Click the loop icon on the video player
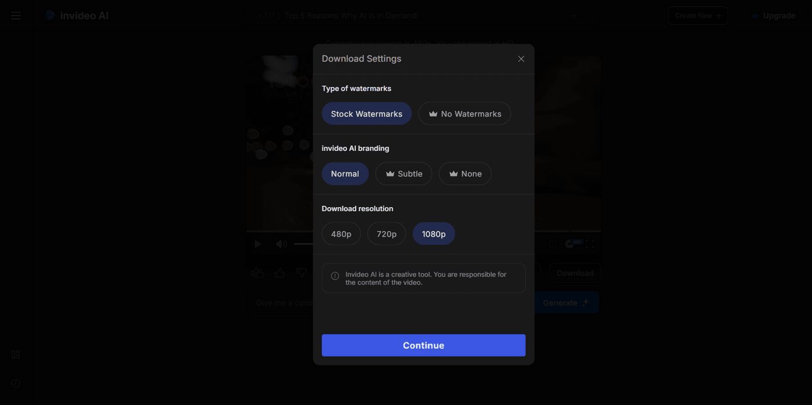Viewport: 812px width, 405px height. 553,244
